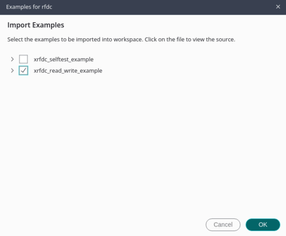286x236 pixels.
Task: Collapse the disclosure arrow beside xrfdc_selftest_example
Action: pos(12,59)
